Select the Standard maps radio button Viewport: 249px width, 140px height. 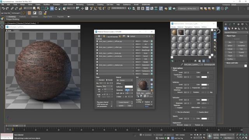(x=97, y=80)
